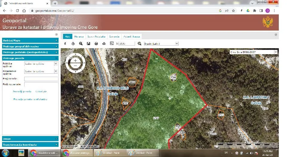306x157 pixels.
Task: Activate the zoom magnifier tool in toolbar
Action: coord(81,43)
